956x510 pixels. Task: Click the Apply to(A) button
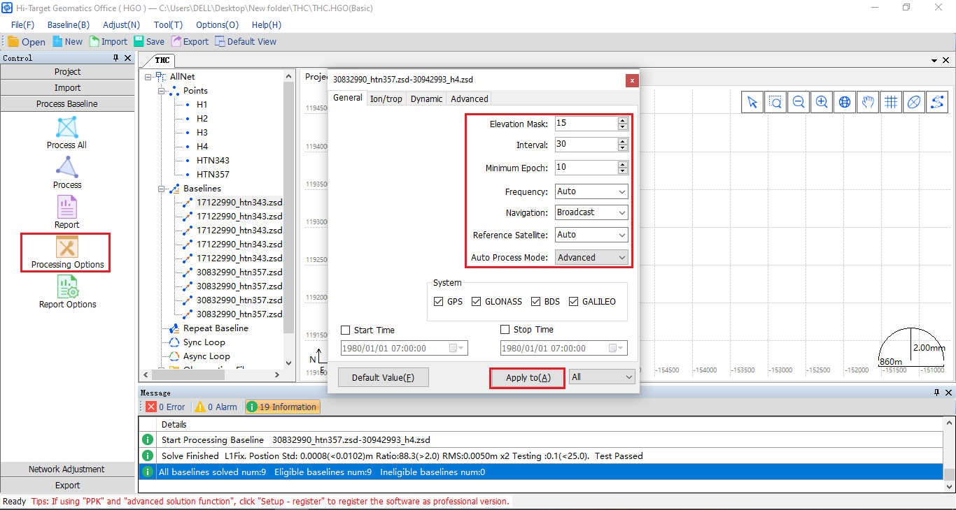[528, 377]
